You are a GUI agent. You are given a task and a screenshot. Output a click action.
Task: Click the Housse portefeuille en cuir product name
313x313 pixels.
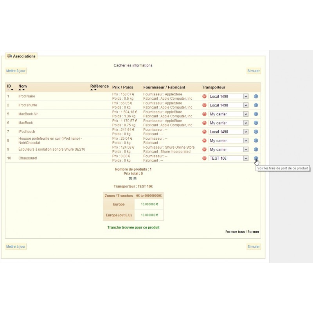(50, 139)
